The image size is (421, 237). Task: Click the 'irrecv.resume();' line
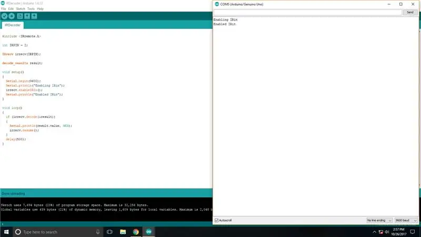(x=24, y=130)
